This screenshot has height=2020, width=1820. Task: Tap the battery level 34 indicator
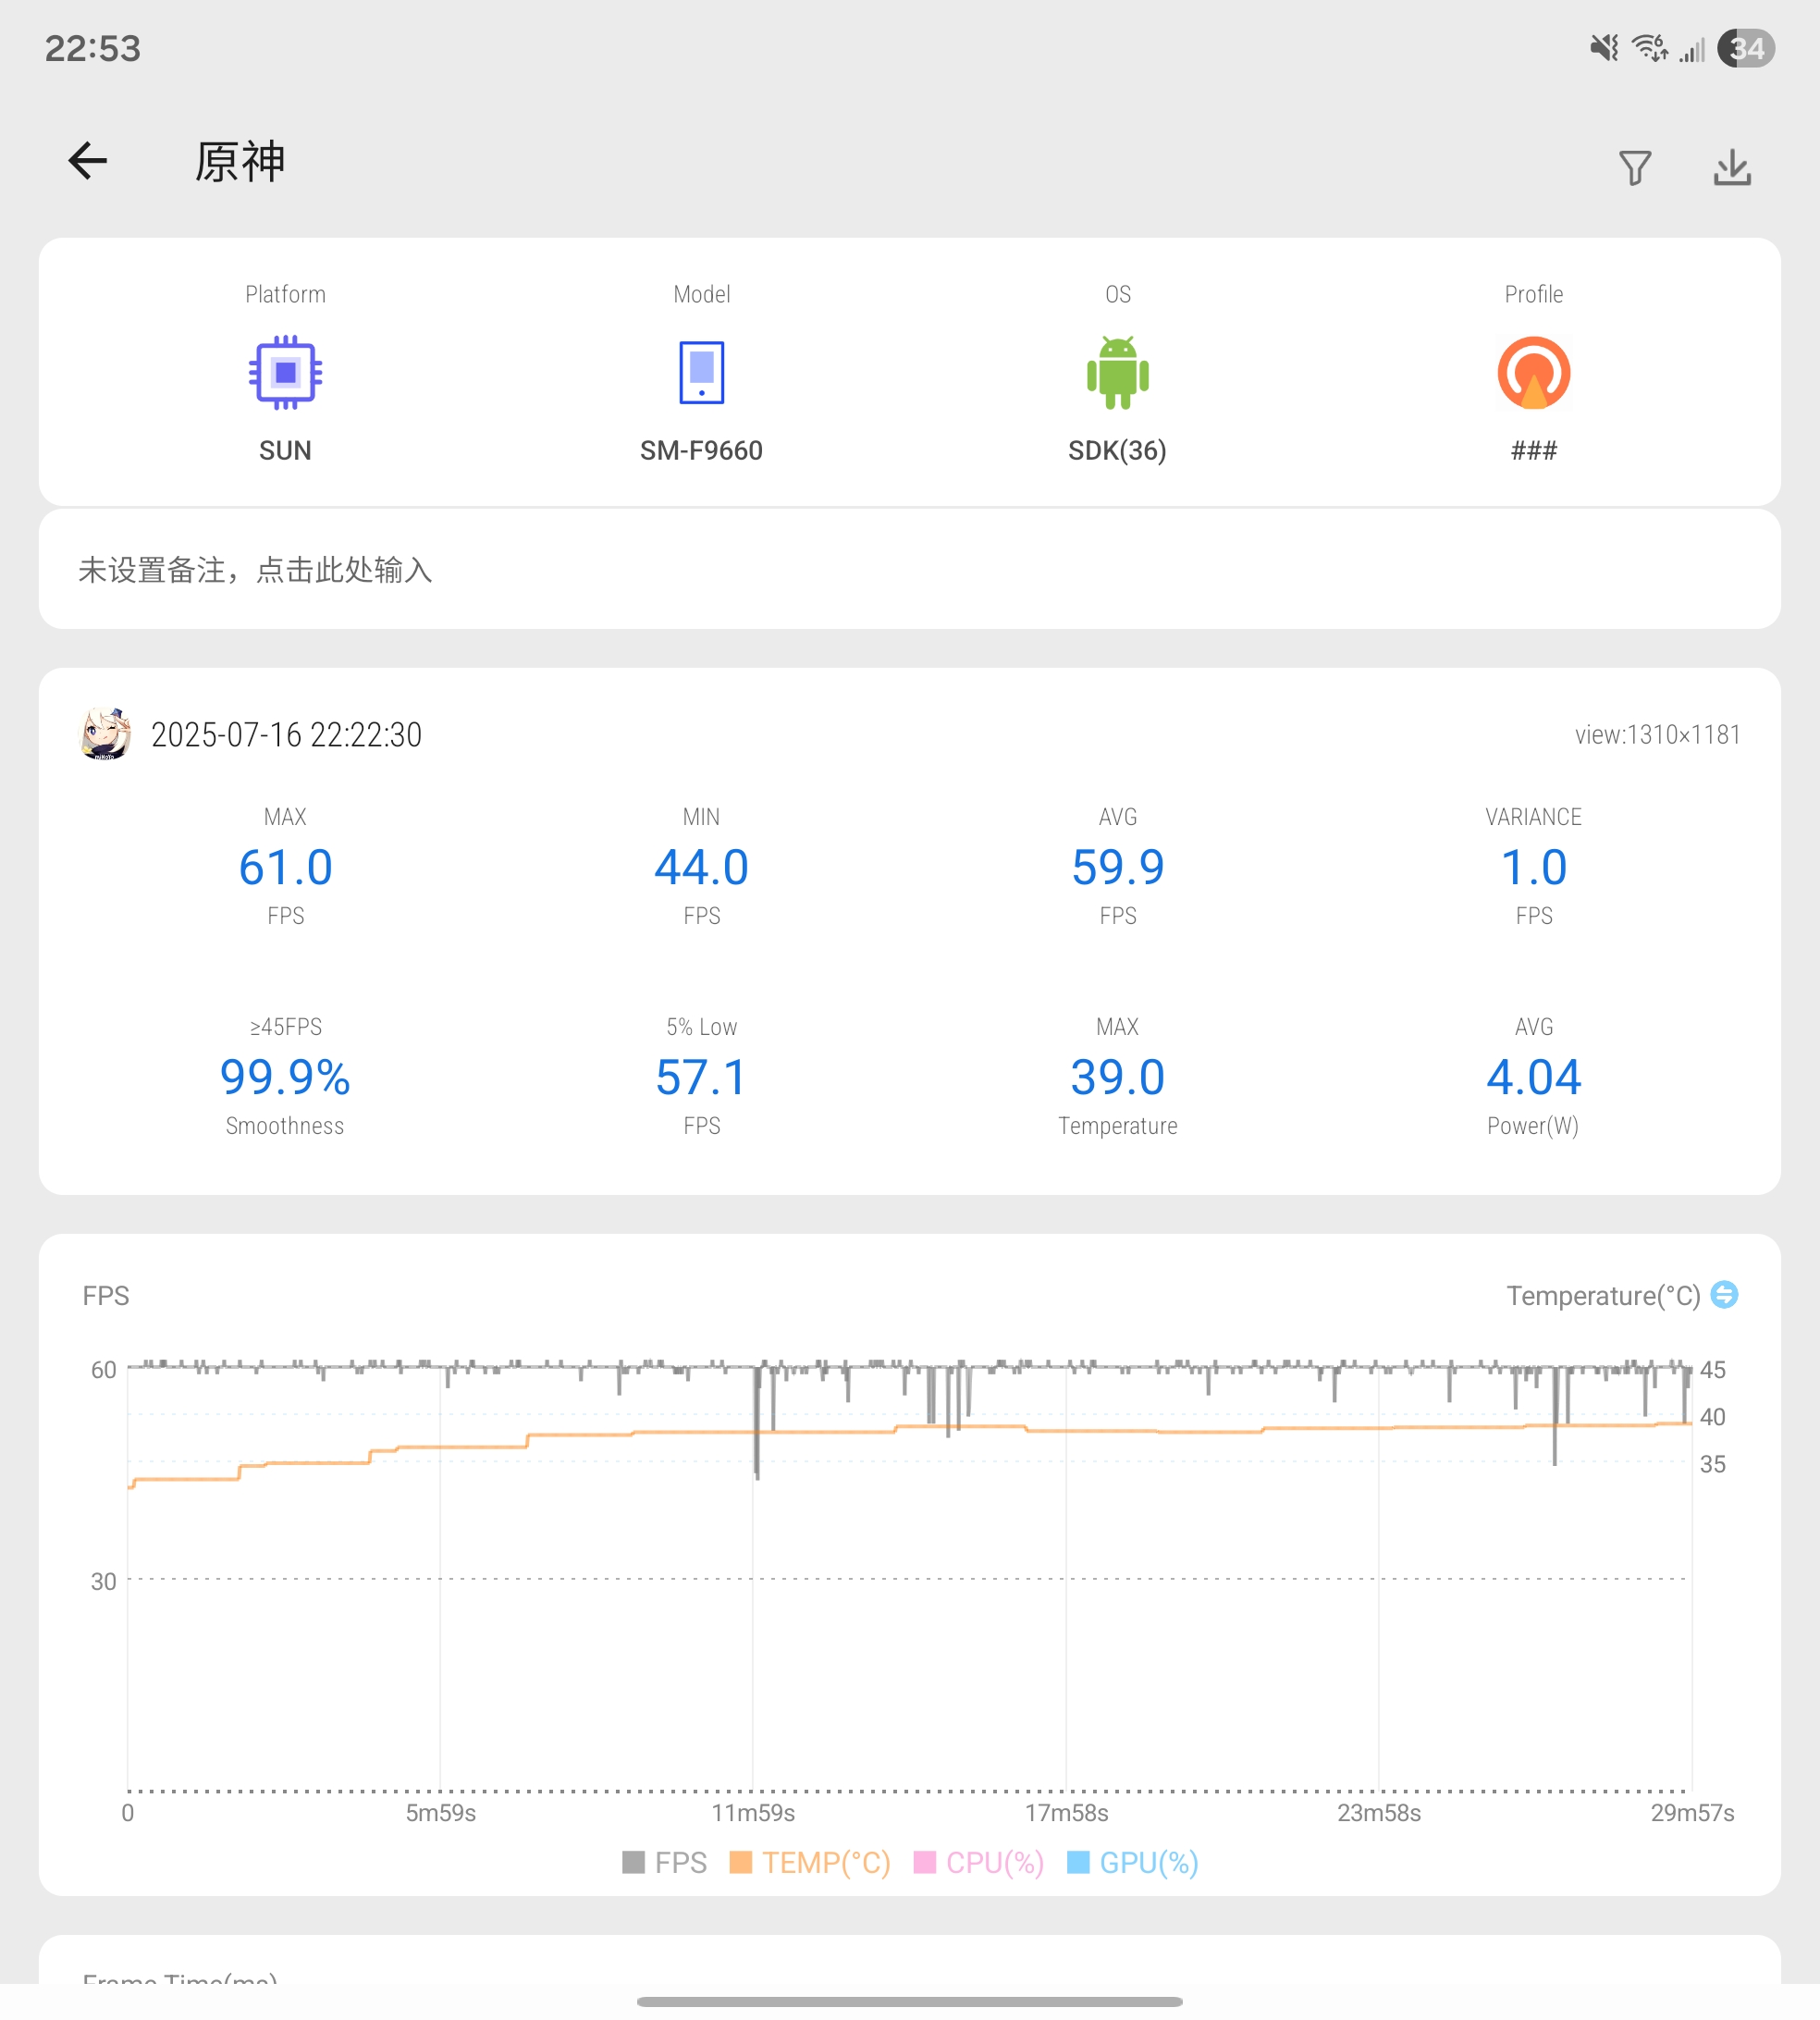tap(1746, 48)
